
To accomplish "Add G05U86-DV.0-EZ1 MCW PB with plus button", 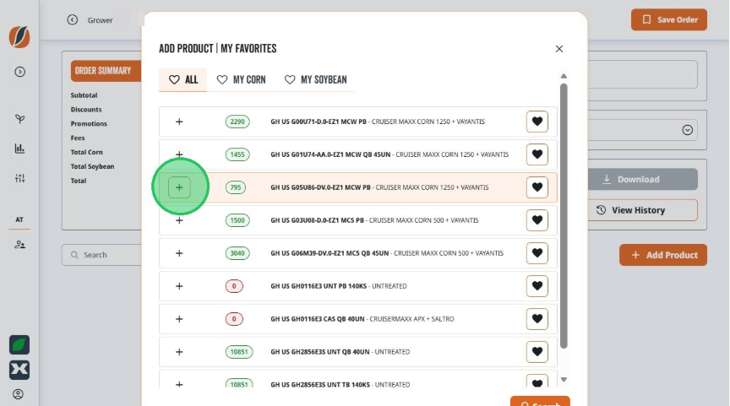I will pos(179,187).
